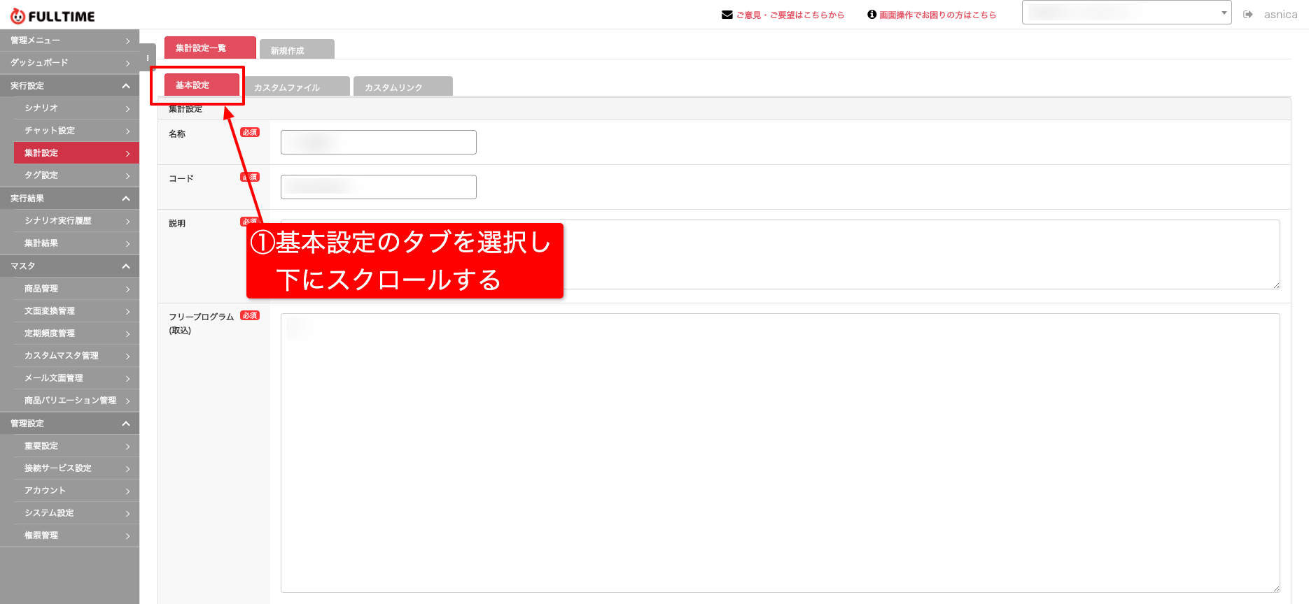Screen dimensions: 1309x604
Task: Open the account selector dropdown in header
Action: click(x=1126, y=13)
